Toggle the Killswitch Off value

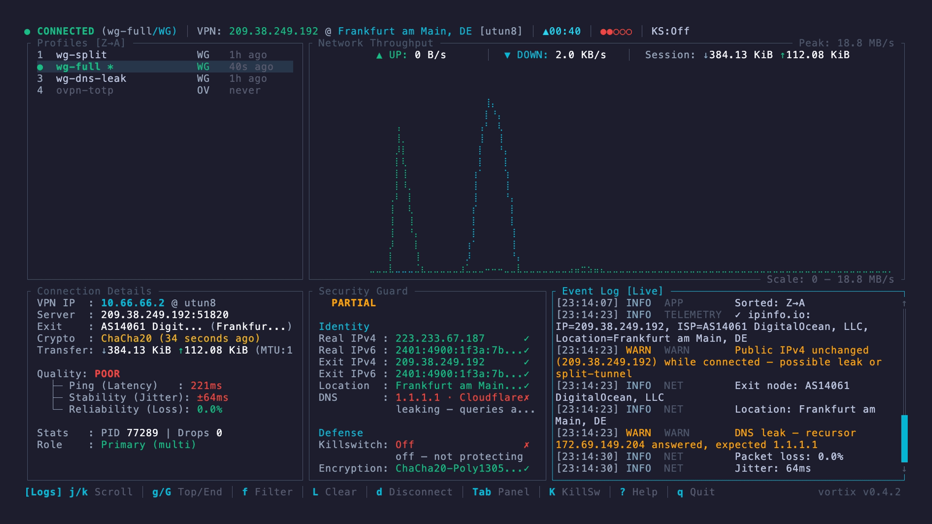click(405, 445)
